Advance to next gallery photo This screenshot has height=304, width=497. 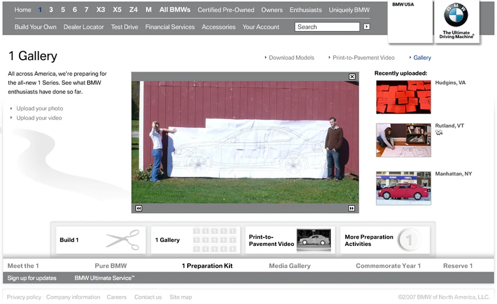click(352, 208)
